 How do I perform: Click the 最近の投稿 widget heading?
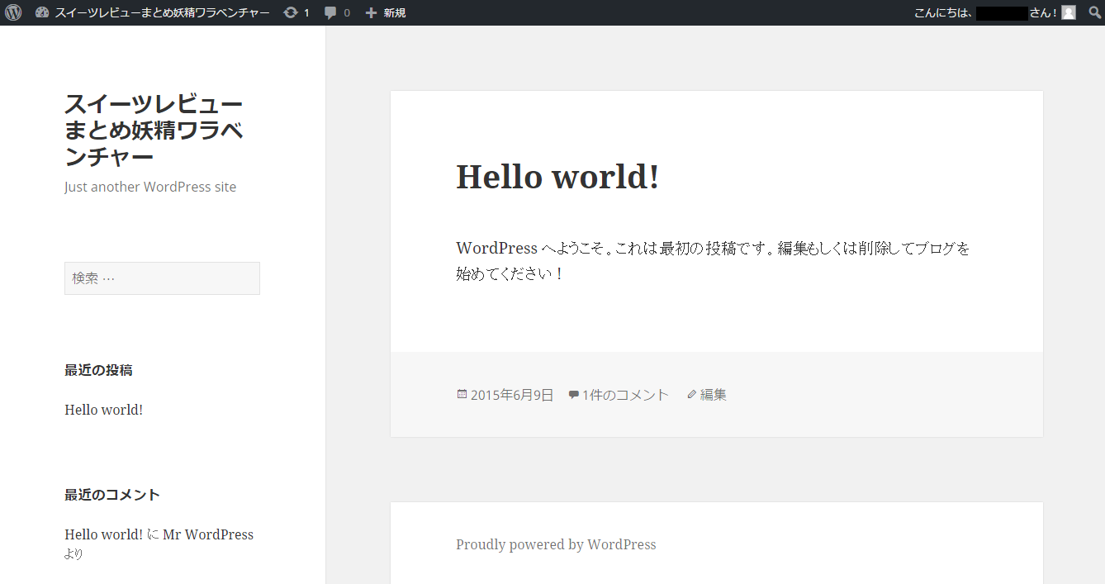[x=98, y=370]
